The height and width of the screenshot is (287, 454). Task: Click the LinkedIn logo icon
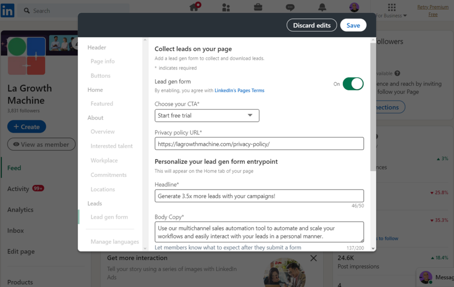8,10
